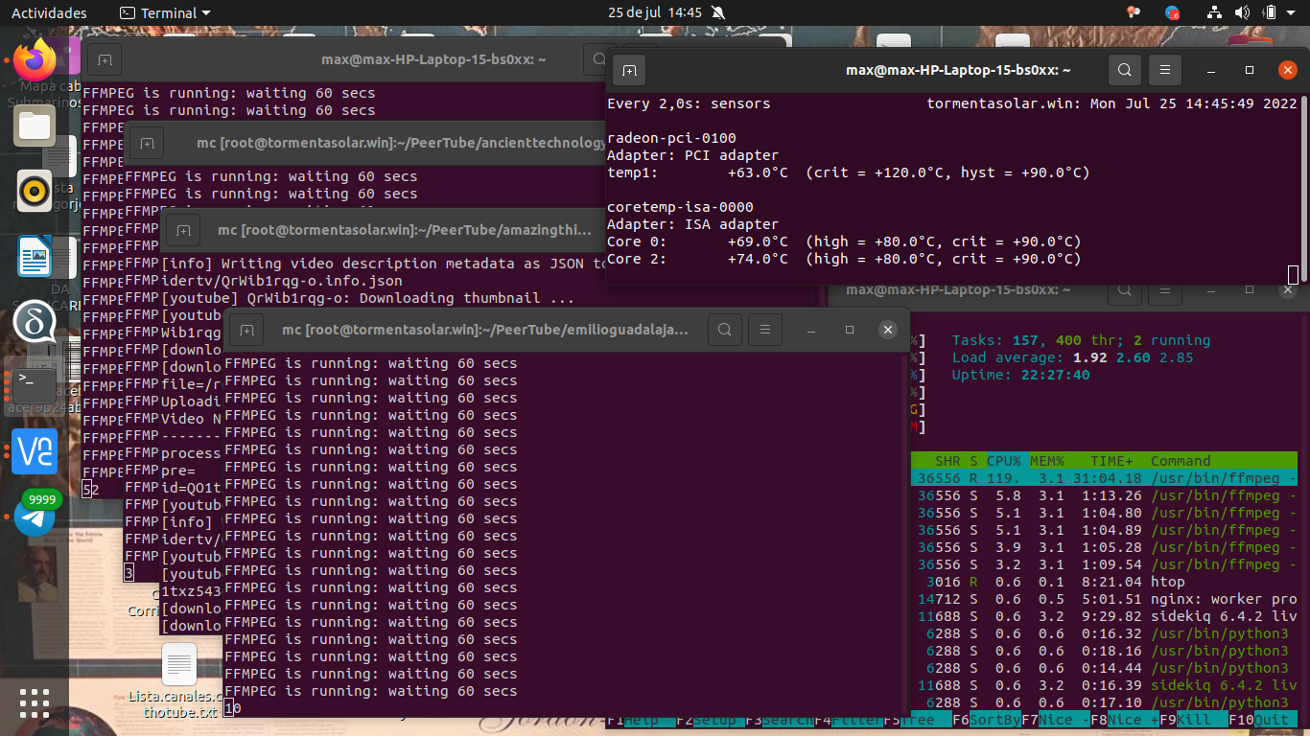The image size is (1310, 736).
Task: Show the applications grid
Action: point(35,703)
